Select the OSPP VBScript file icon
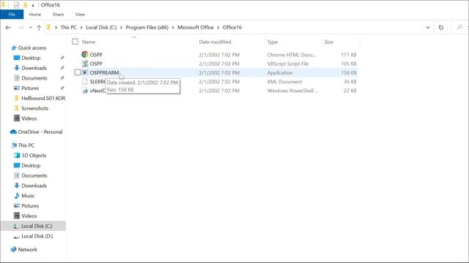 (x=85, y=64)
